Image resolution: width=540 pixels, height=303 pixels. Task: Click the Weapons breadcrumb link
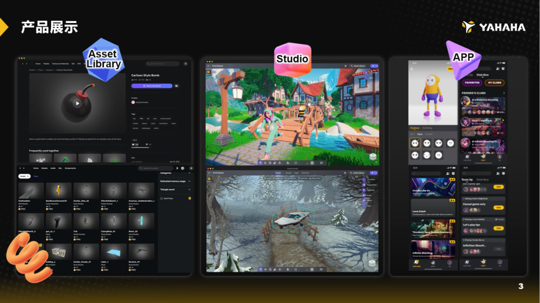[49, 70]
